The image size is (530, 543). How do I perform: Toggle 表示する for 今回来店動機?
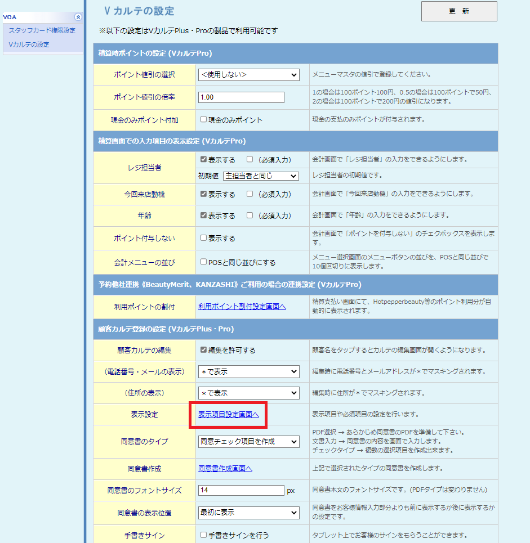[x=204, y=194]
